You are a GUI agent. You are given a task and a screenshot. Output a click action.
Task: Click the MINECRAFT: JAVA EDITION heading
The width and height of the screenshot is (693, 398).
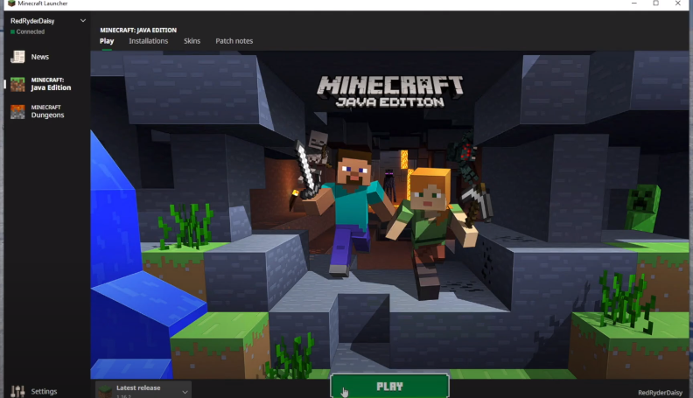point(138,30)
